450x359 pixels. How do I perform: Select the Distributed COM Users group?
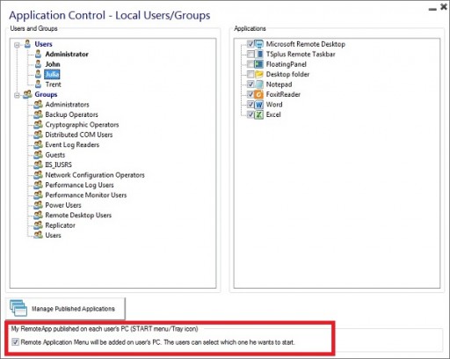[79, 135]
